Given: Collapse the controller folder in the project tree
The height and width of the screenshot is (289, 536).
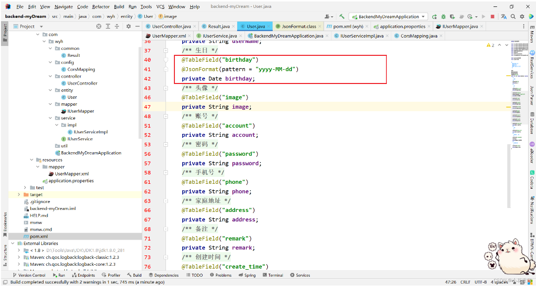Looking at the screenshot, I should pos(50,76).
